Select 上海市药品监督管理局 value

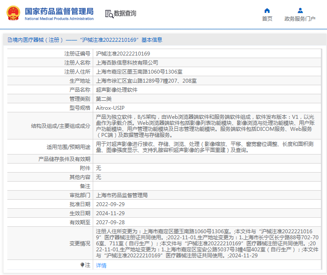click(x=122, y=195)
